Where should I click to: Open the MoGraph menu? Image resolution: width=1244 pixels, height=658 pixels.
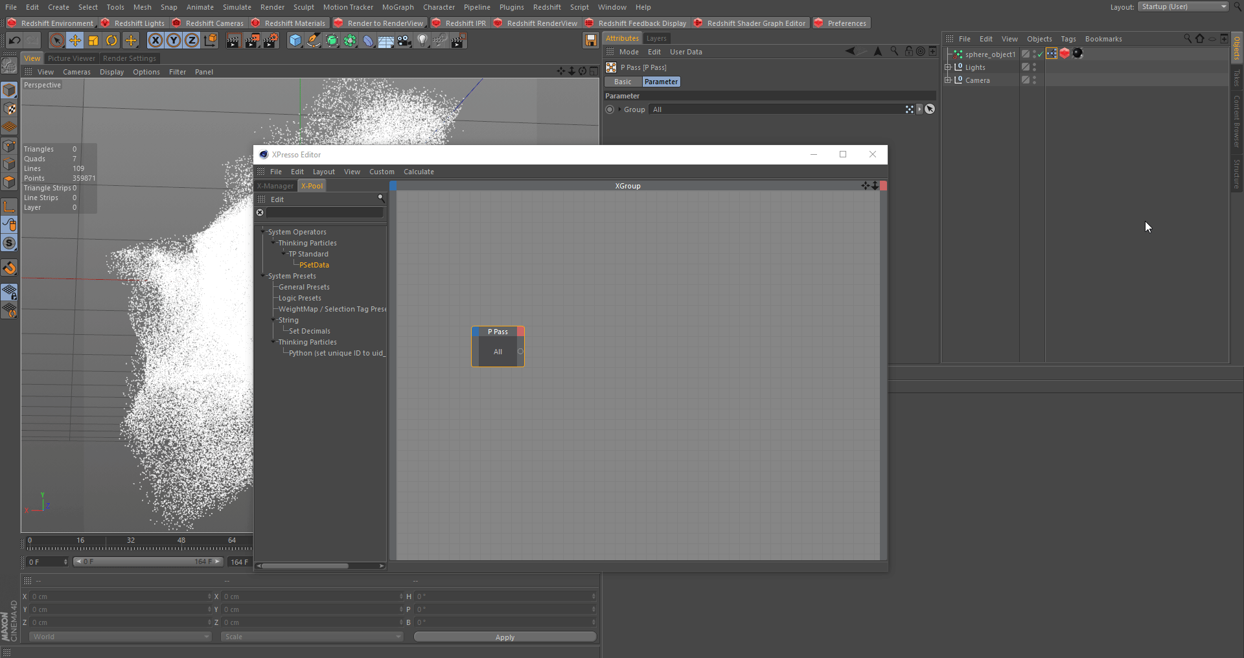[398, 7]
